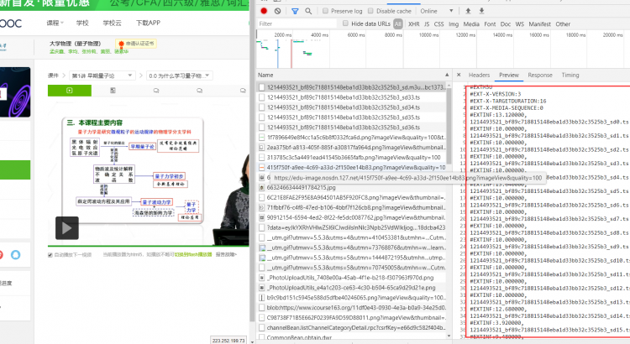
Task: Click the red record network log button
Action: [265, 11]
